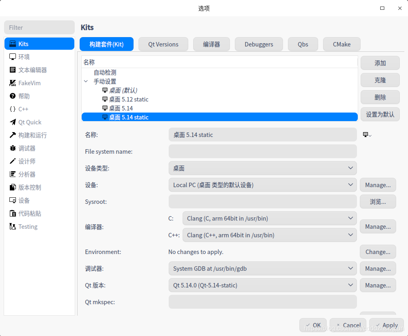
Task: Switch to CMake tab
Action: (x=342, y=44)
